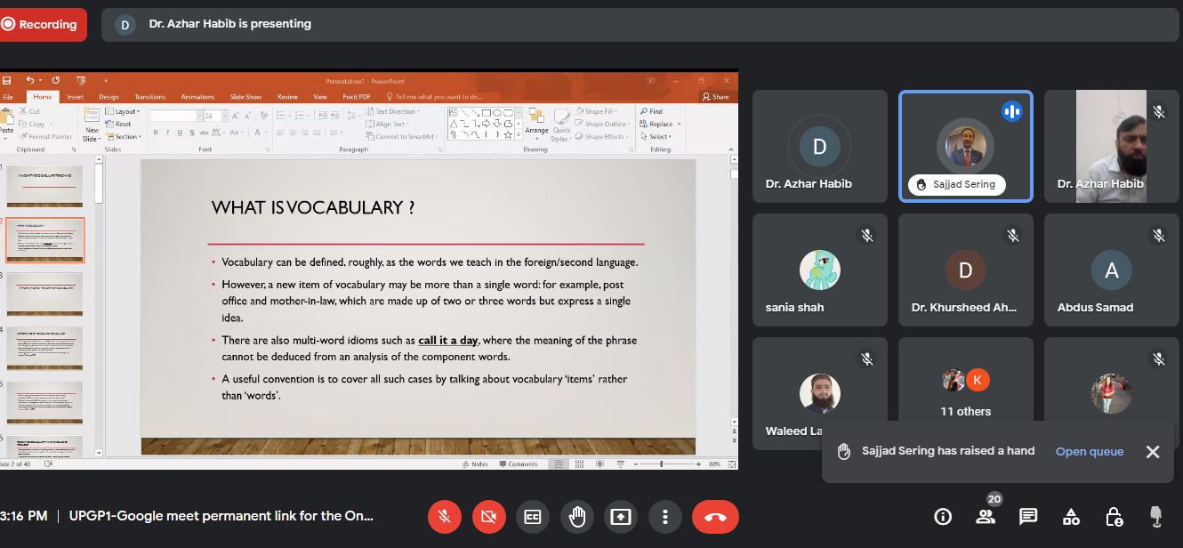The width and height of the screenshot is (1183, 548).
Task: Expand the Select dropdown in Editing group
Action: pos(659,137)
